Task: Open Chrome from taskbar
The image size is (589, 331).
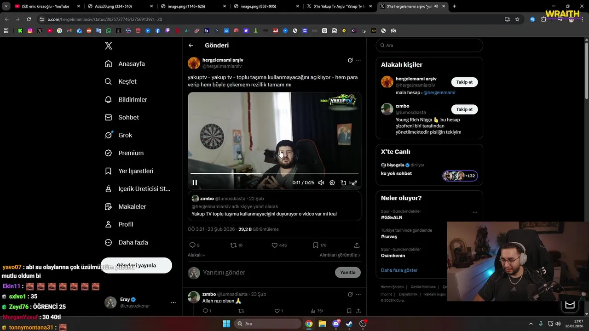Action: tap(309, 324)
